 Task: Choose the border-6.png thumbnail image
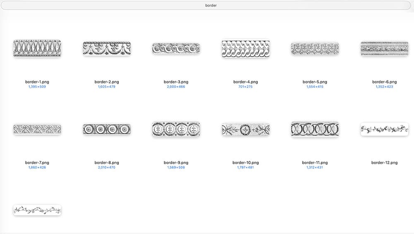pos(384,48)
